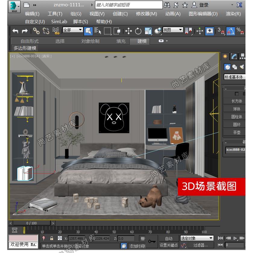Activate the Select and Rotate tool

coord(138,31)
